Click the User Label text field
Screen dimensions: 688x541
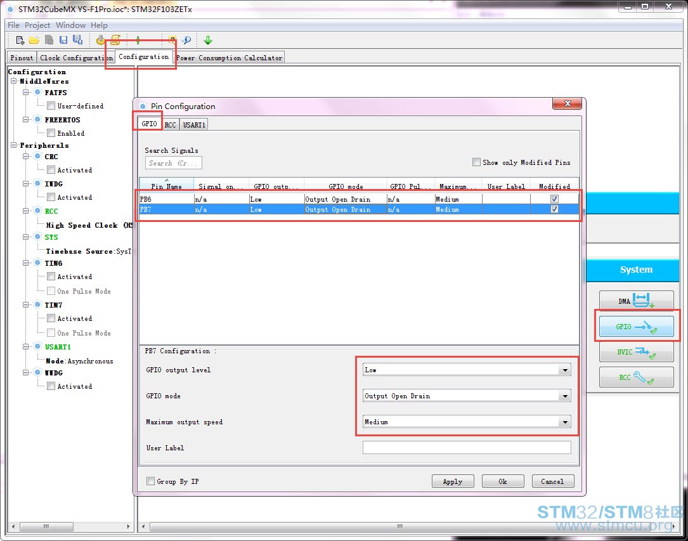(467, 448)
